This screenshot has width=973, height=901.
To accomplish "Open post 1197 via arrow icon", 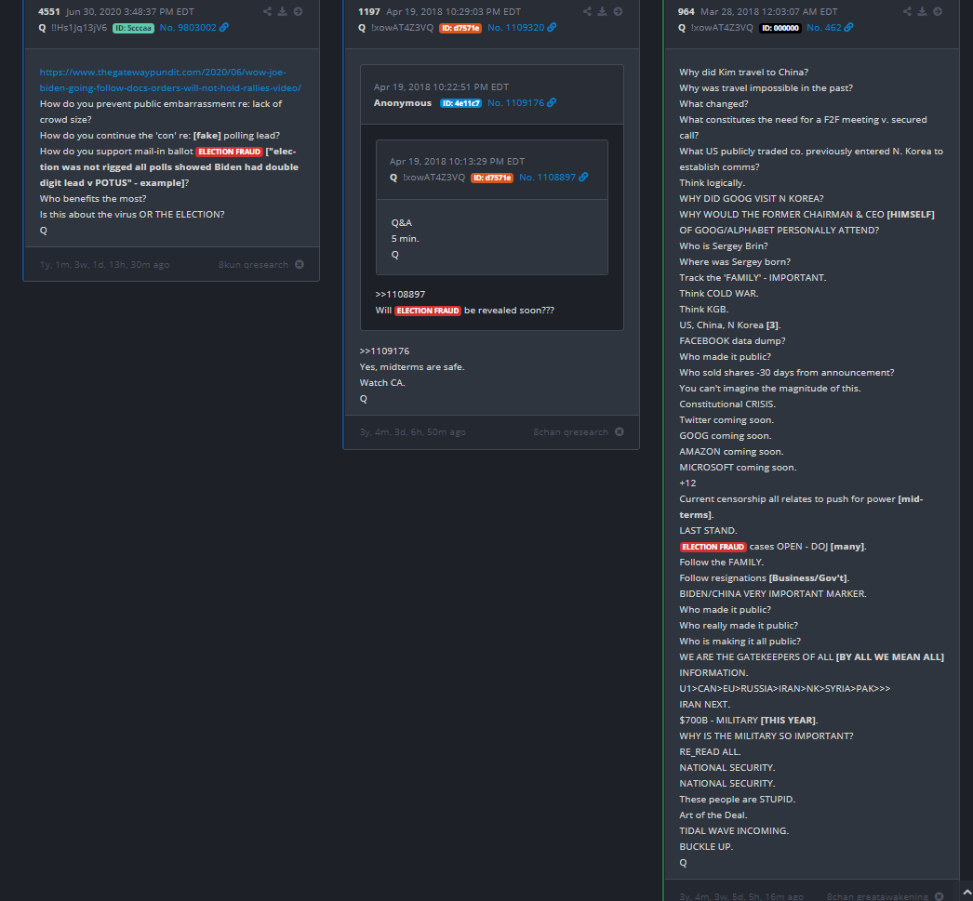I will [x=618, y=11].
